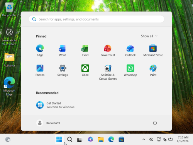Screen dimensions: 193x145
Task: Open the Paint app
Action: point(153,70)
